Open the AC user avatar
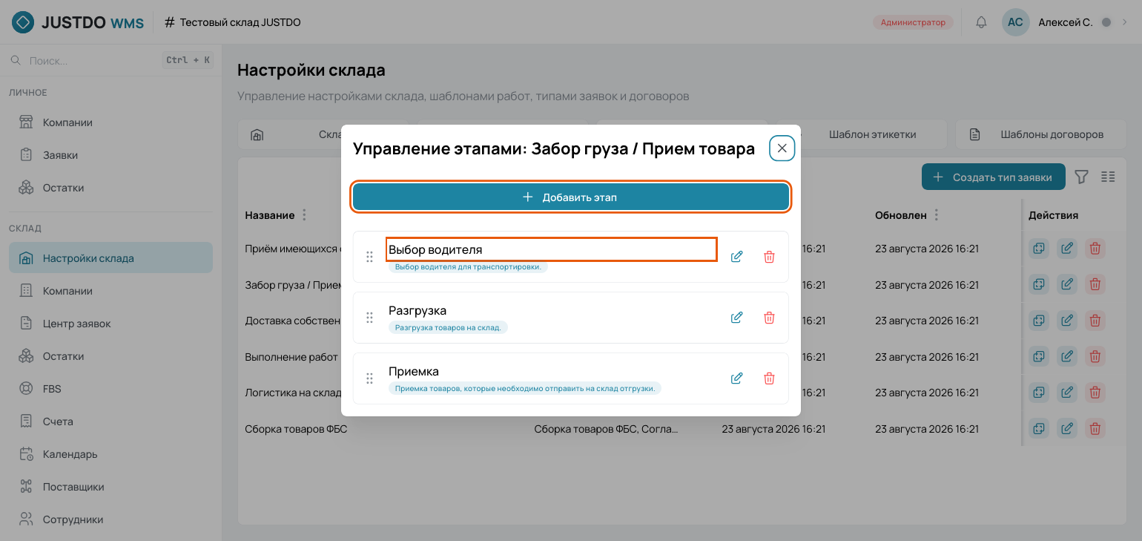 pos(1015,22)
